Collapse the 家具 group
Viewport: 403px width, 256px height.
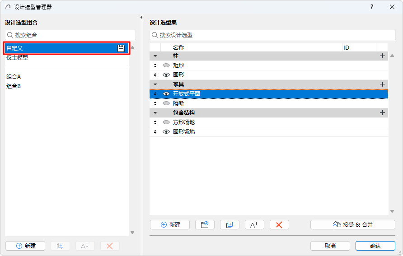(155, 84)
